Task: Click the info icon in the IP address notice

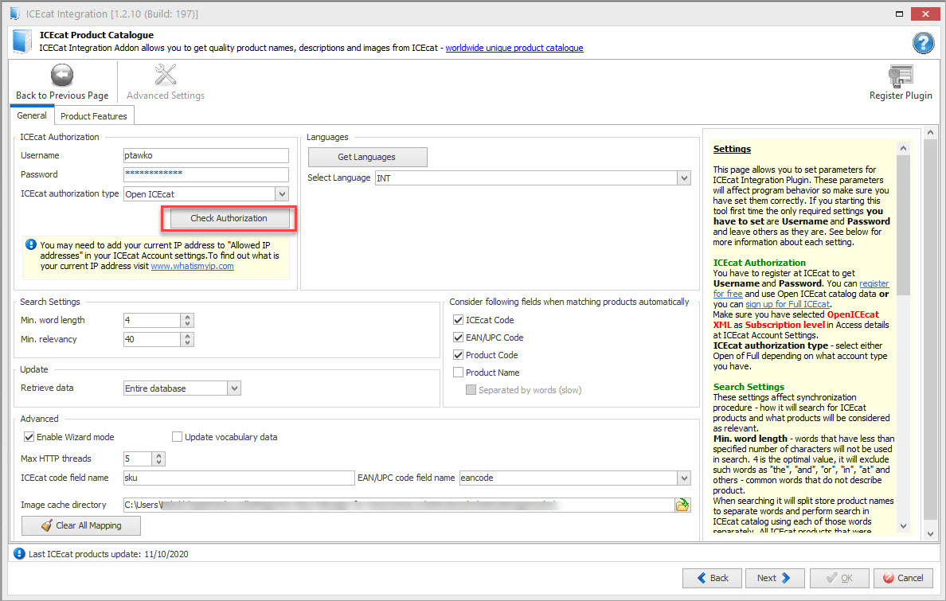Action: tap(31, 244)
